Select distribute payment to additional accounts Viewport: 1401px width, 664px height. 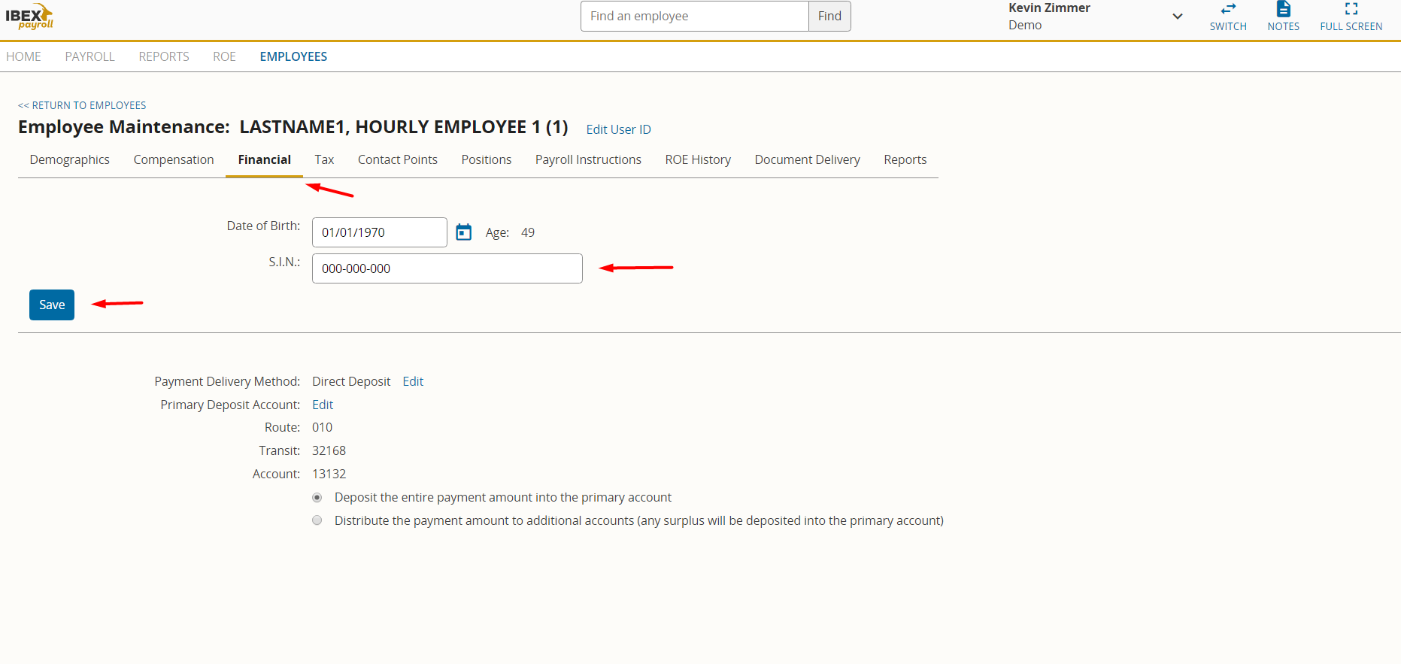pos(317,520)
